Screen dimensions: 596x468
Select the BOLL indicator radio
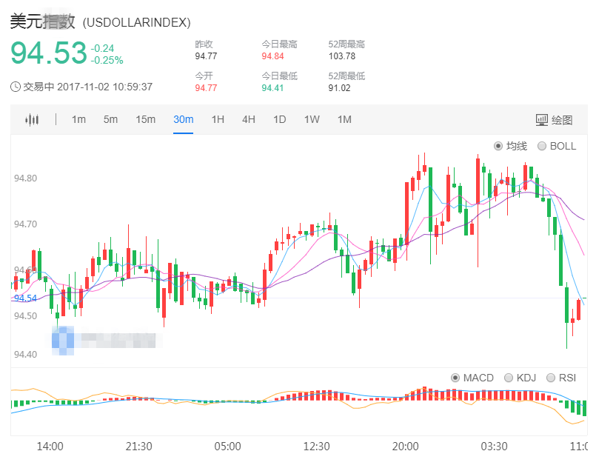click(542, 146)
